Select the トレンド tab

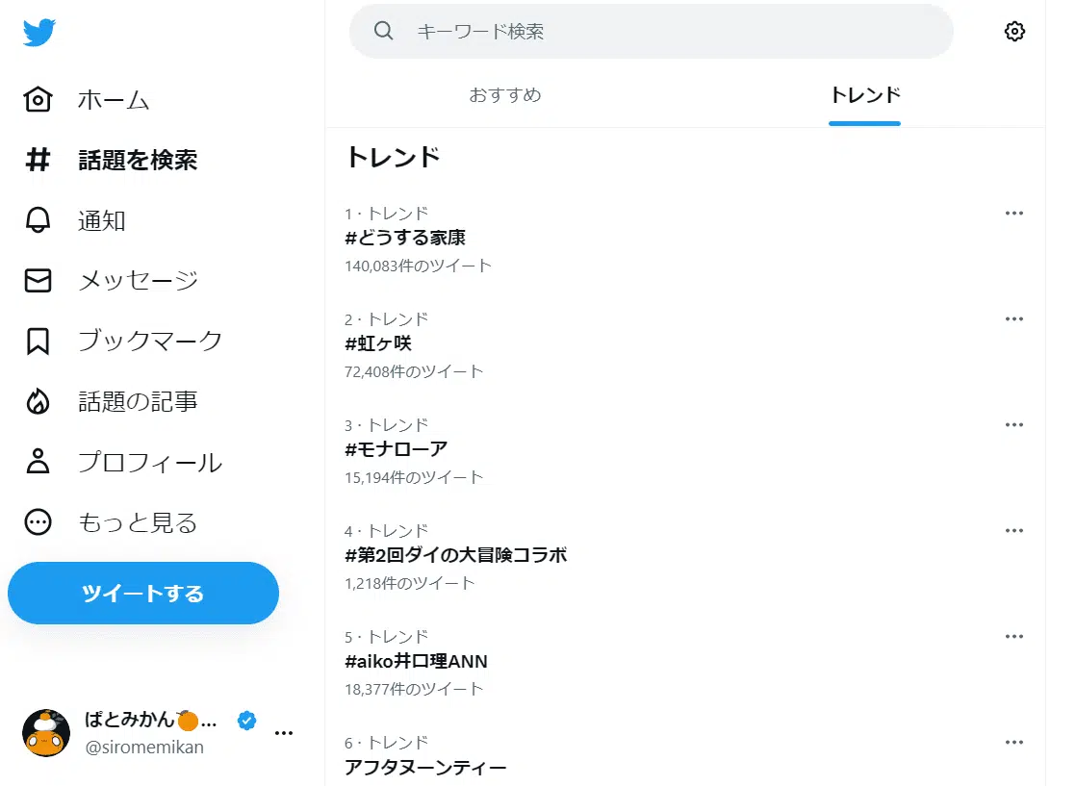(x=864, y=95)
